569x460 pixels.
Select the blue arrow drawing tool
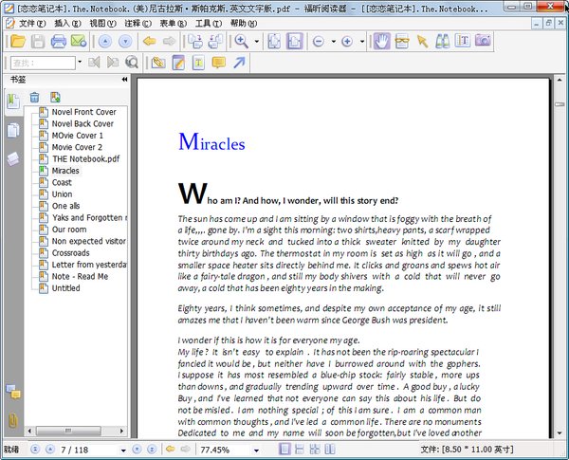tap(239, 63)
